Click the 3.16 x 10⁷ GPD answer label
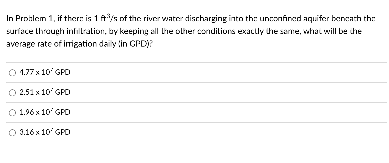 coord(44,132)
